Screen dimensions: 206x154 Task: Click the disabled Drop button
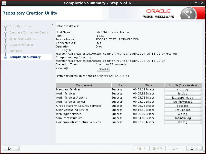176,148
